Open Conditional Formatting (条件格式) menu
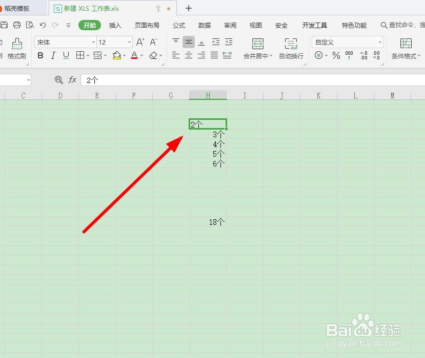This screenshot has height=358, width=425. [406, 49]
